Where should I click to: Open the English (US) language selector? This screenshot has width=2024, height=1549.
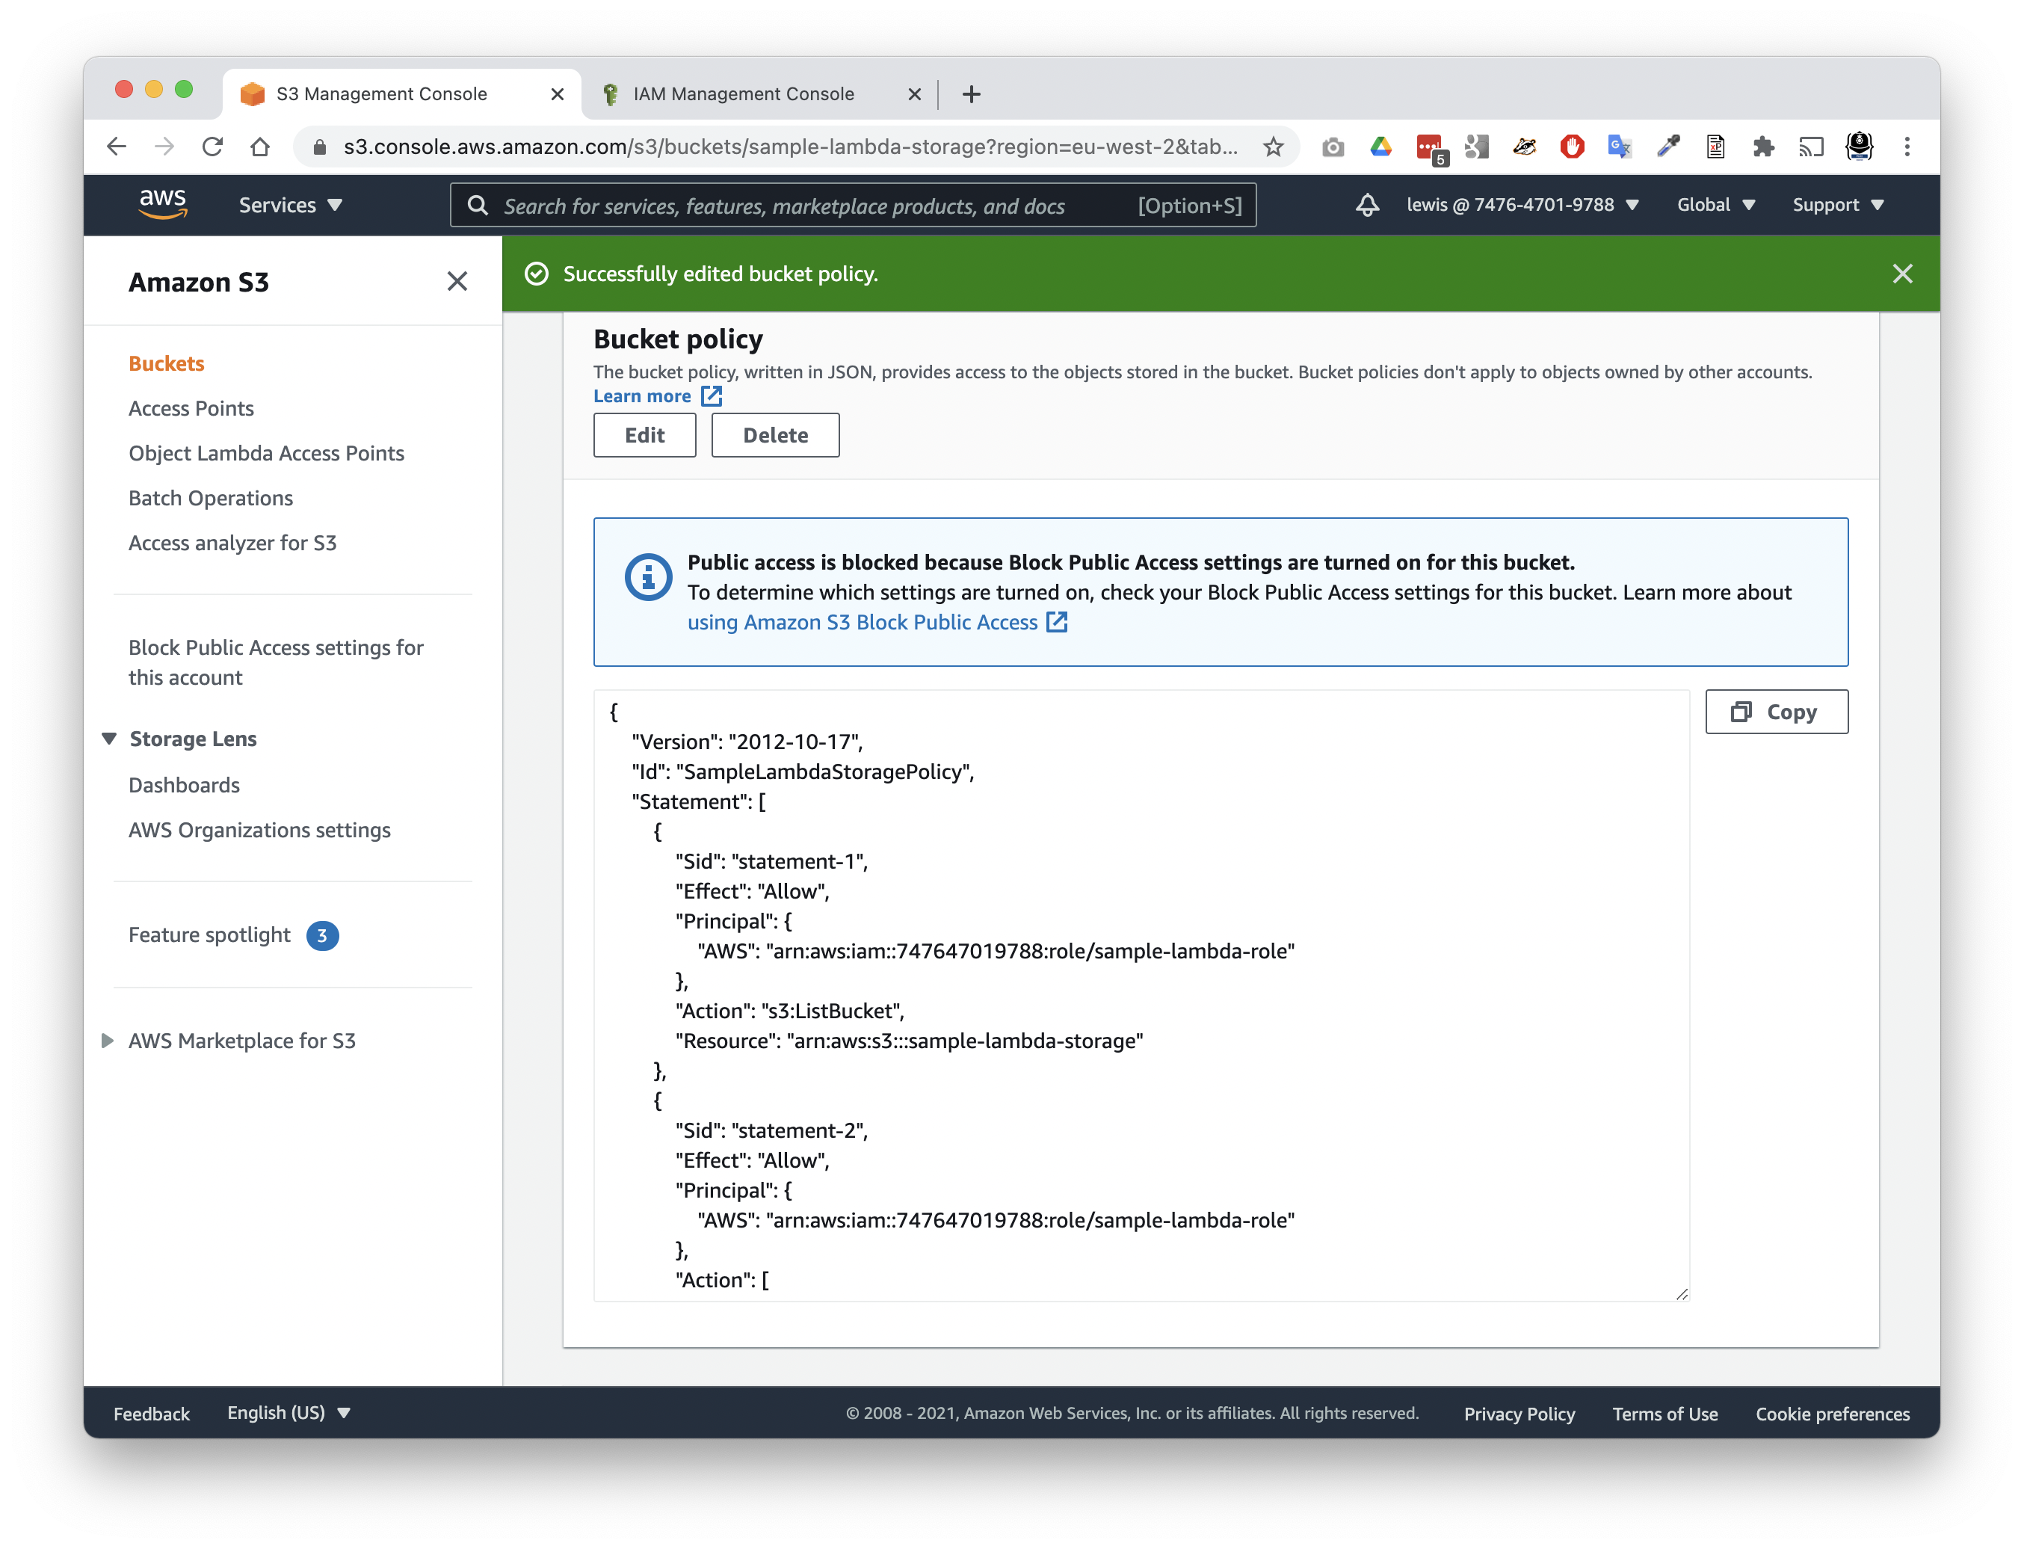coord(289,1412)
